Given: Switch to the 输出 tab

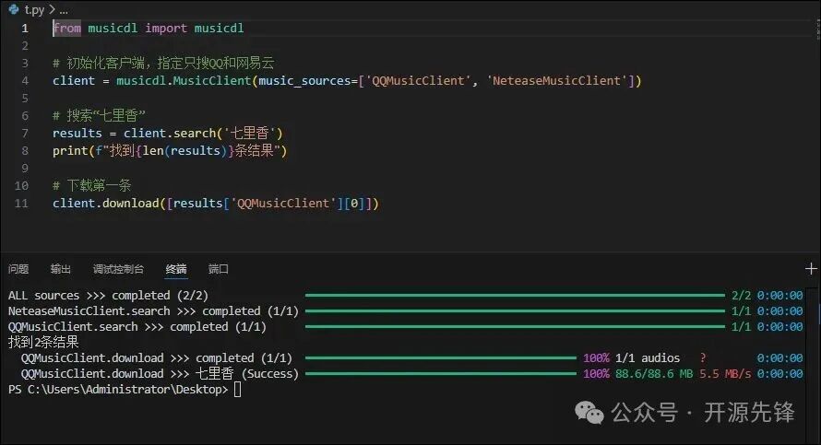Looking at the screenshot, I should [60, 269].
